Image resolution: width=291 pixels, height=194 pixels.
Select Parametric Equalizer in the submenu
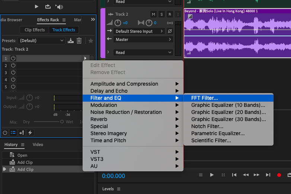[218, 133]
